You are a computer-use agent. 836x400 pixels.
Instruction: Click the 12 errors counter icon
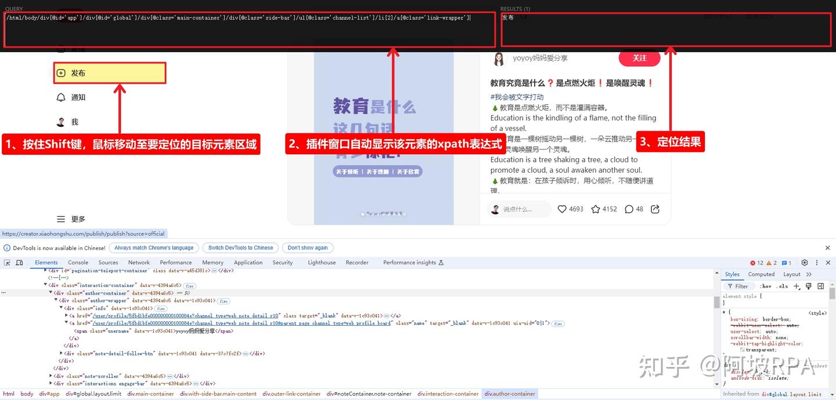753,263
